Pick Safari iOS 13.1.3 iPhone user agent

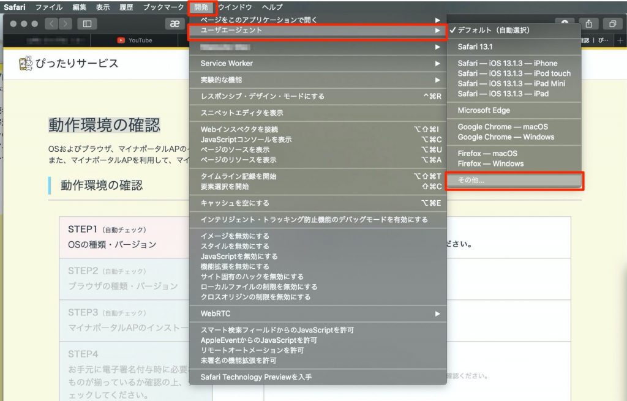pos(514,63)
